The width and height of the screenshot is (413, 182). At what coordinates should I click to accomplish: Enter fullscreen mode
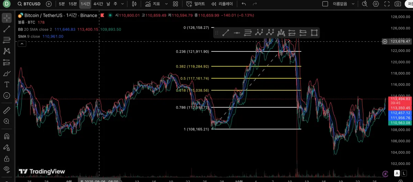[387, 4]
